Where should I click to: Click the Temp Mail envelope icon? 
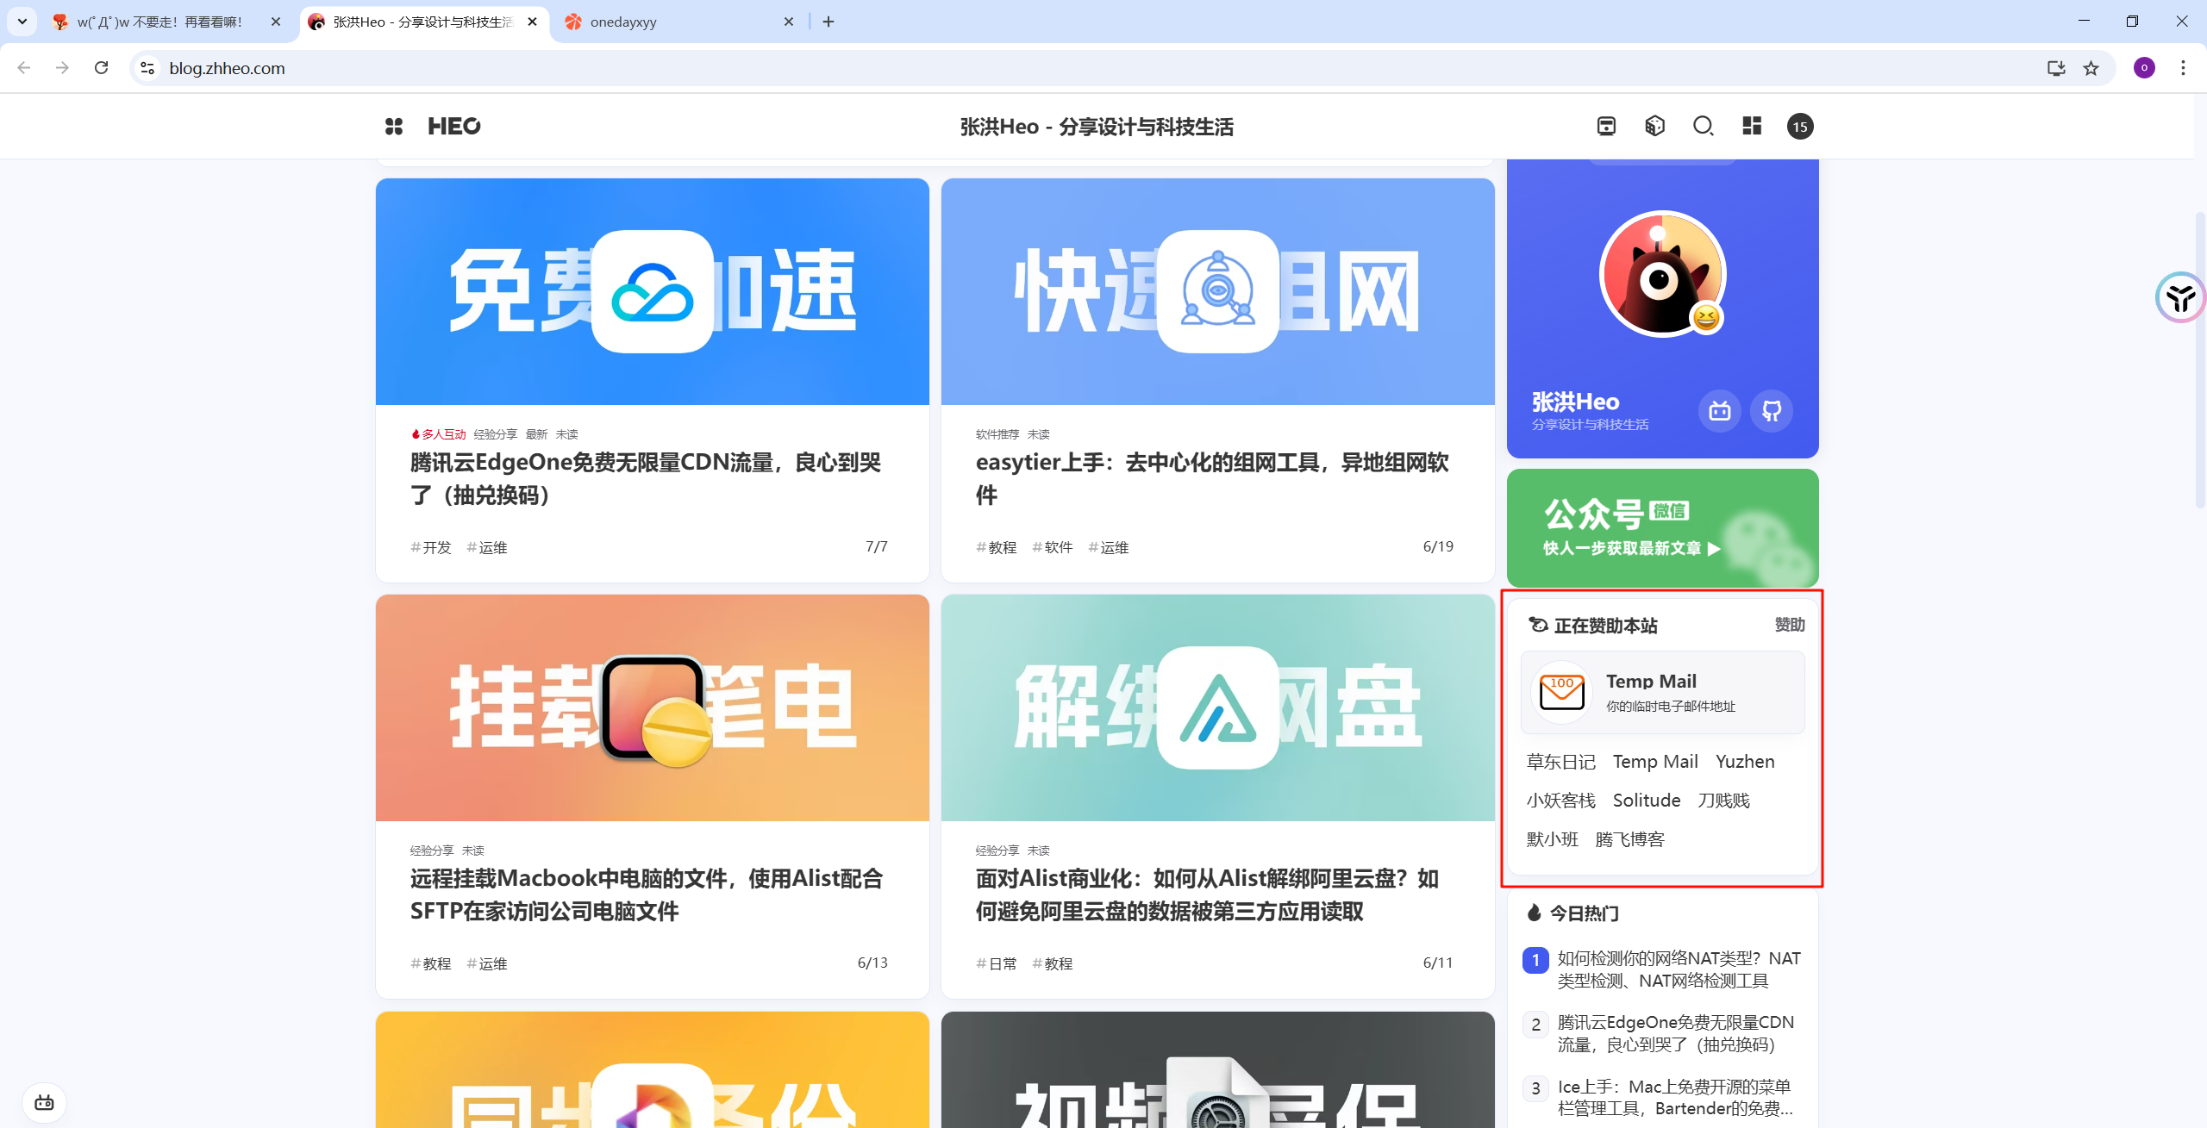click(x=1562, y=692)
